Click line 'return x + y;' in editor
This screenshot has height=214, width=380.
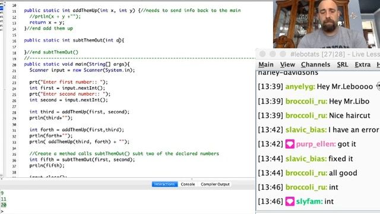click(47, 23)
